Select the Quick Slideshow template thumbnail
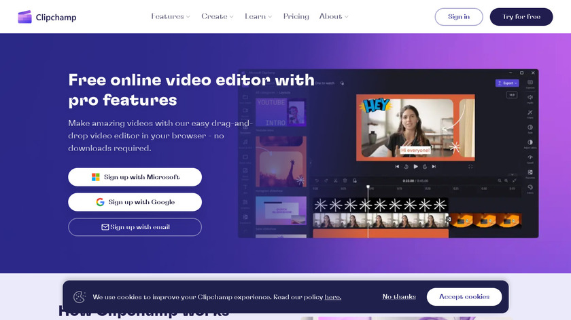The height and width of the screenshot is (320, 571). click(x=281, y=211)
